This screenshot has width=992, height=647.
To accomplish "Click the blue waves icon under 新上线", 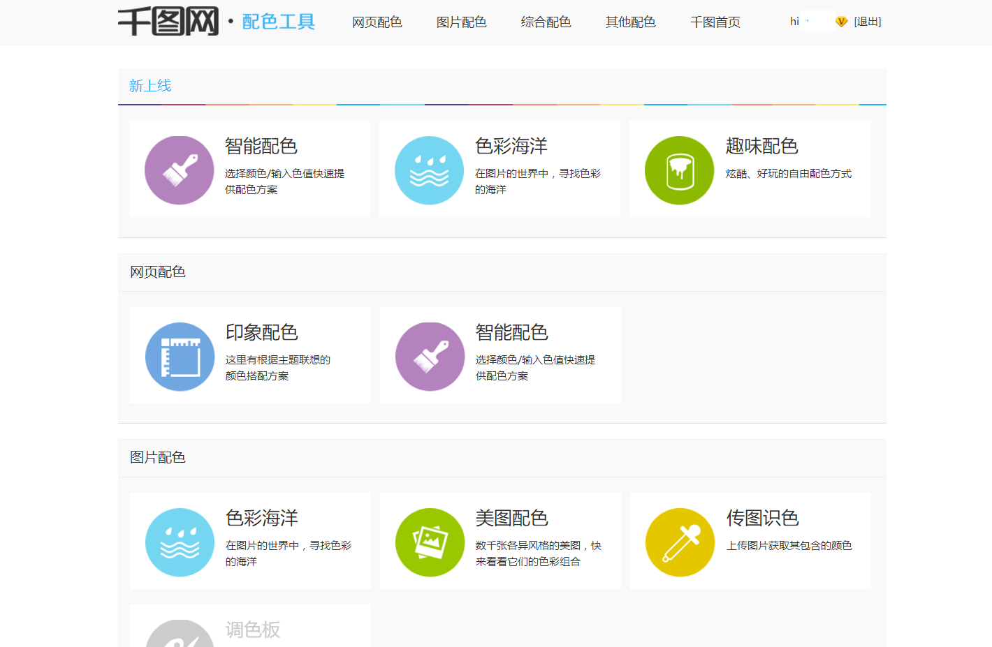I will click(429, 170).
